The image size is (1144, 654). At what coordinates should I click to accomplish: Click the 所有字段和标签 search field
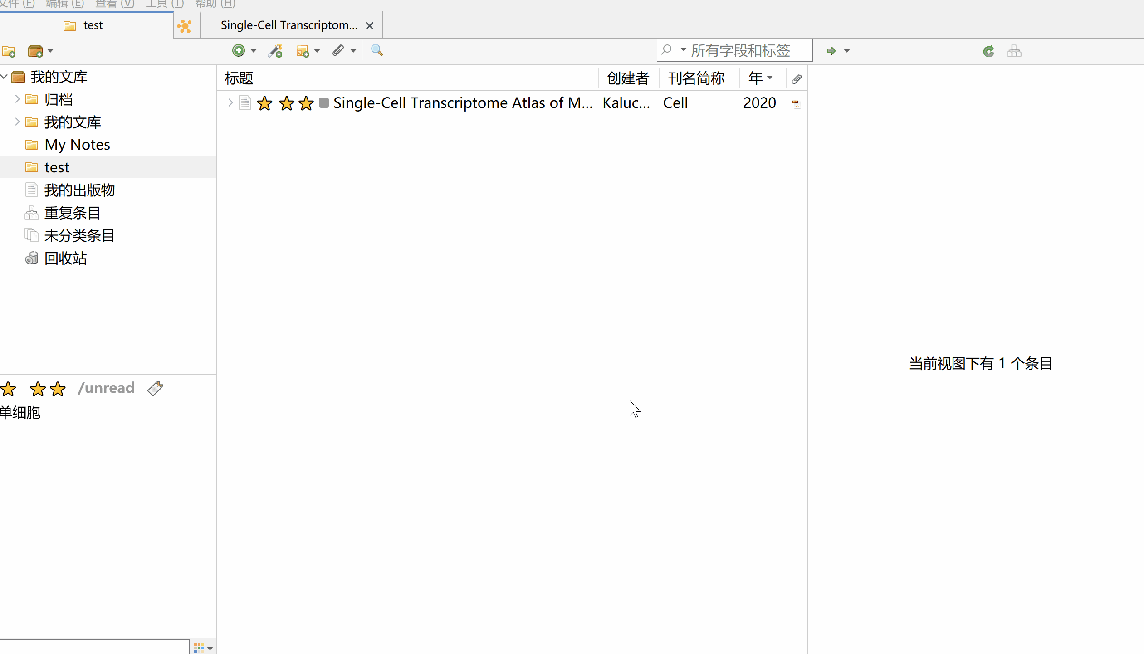[744, 50]
